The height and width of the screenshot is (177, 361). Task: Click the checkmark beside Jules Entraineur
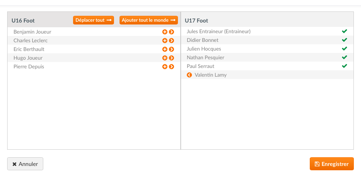(344, 31)
